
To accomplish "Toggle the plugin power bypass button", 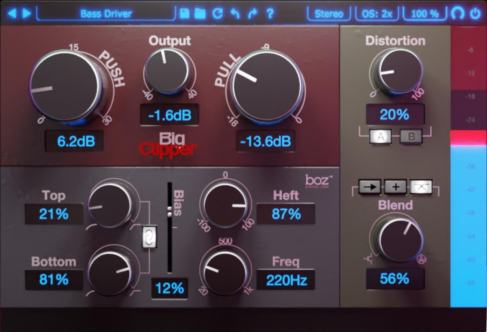I will click(475, 14).
